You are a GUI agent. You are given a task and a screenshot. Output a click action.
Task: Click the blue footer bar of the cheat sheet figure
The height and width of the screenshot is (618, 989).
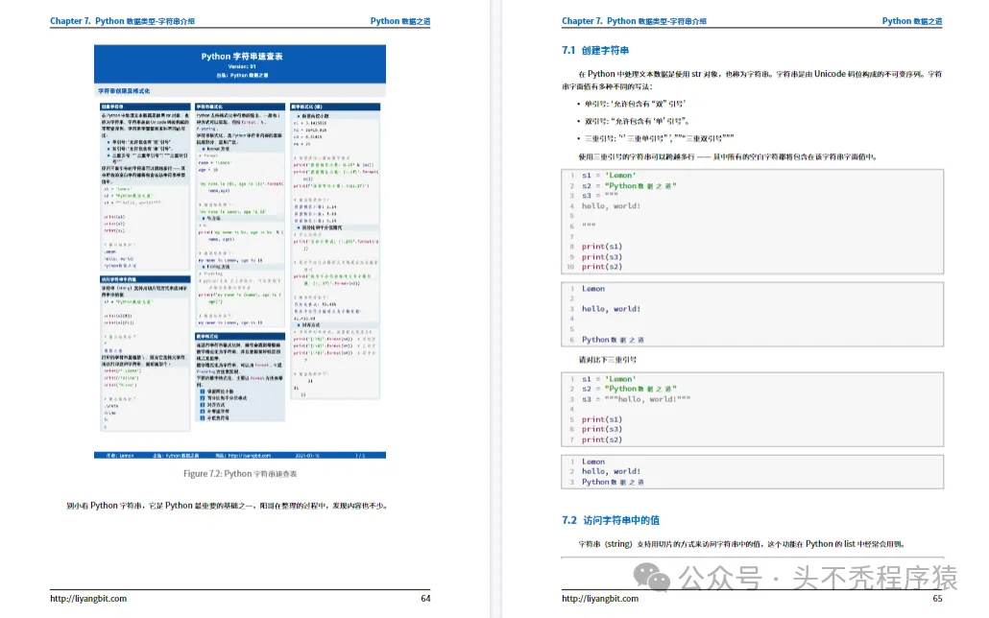point(240,455)
